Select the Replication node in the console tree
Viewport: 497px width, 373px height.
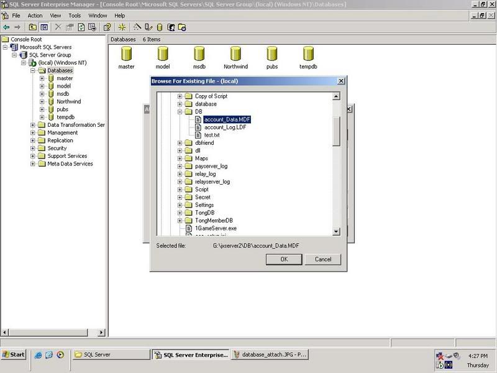click(60, 140)
